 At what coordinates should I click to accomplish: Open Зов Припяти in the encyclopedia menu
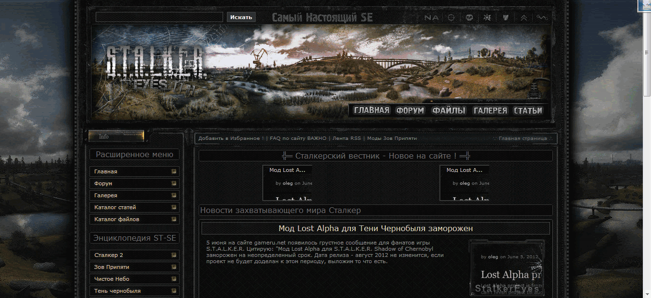135,267
